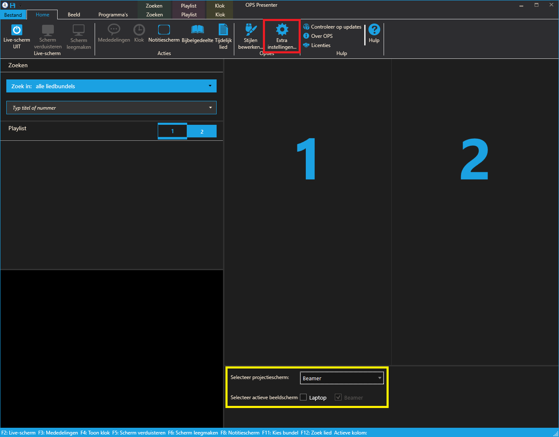The height and width of the screenshot is (437, 559).
Task: Click the save icon in the title bar
Action: pos(13,5)
